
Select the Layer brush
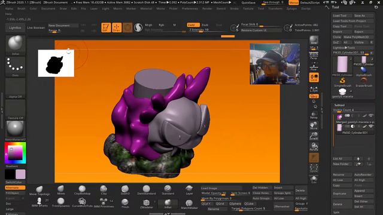coord(189,190)
